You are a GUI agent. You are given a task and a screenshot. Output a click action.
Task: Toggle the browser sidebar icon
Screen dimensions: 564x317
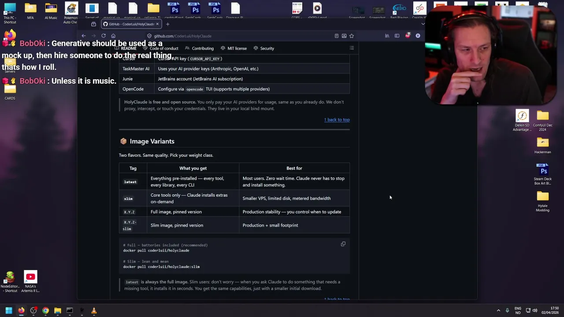click(x=397, y=36)
